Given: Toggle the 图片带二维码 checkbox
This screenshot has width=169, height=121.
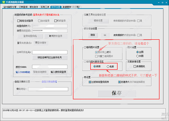Looking at the screenshot, I should pos(96,52).
